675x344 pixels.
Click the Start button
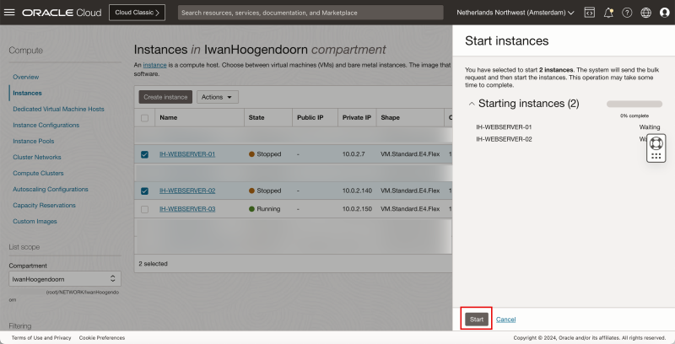click(477, 320)
